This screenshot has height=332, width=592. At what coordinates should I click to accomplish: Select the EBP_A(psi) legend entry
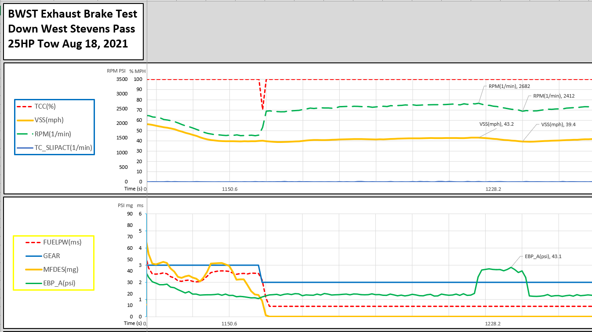(x=59, y=283)
